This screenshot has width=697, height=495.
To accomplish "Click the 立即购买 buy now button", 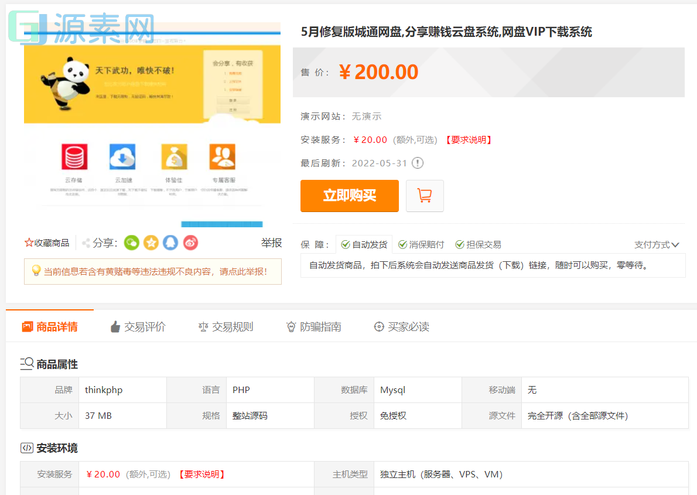I will pyautogui.click(x=349, y=196).
